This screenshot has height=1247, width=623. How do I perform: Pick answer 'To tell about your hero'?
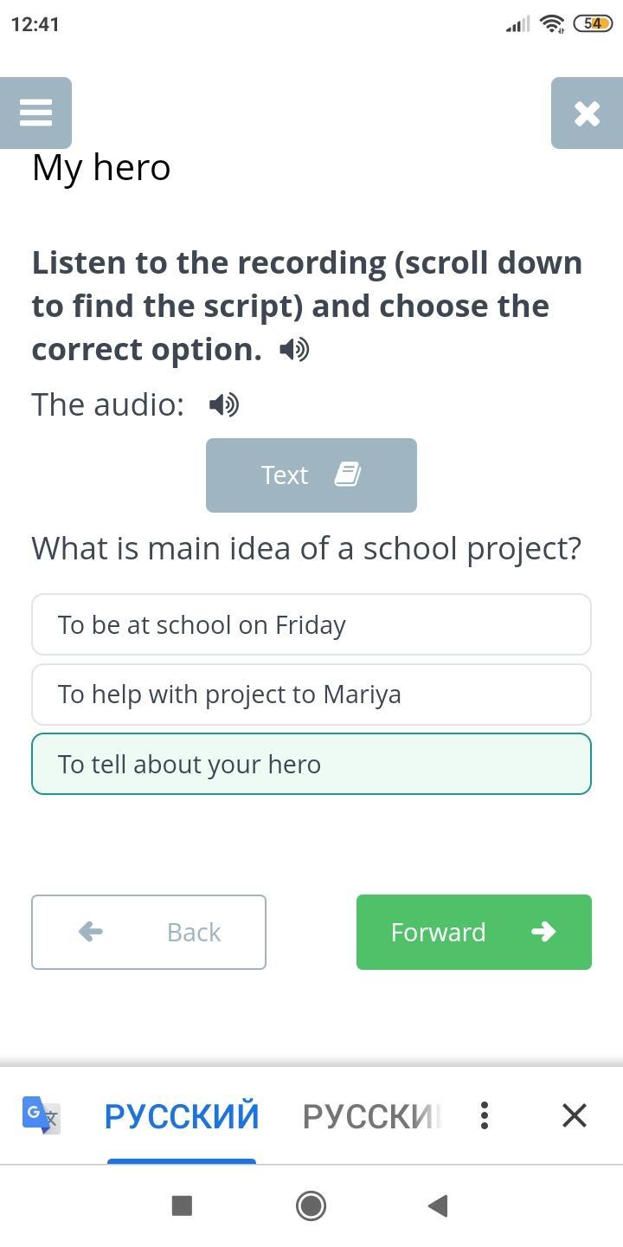pyautogui.click(x=311, y=764)
